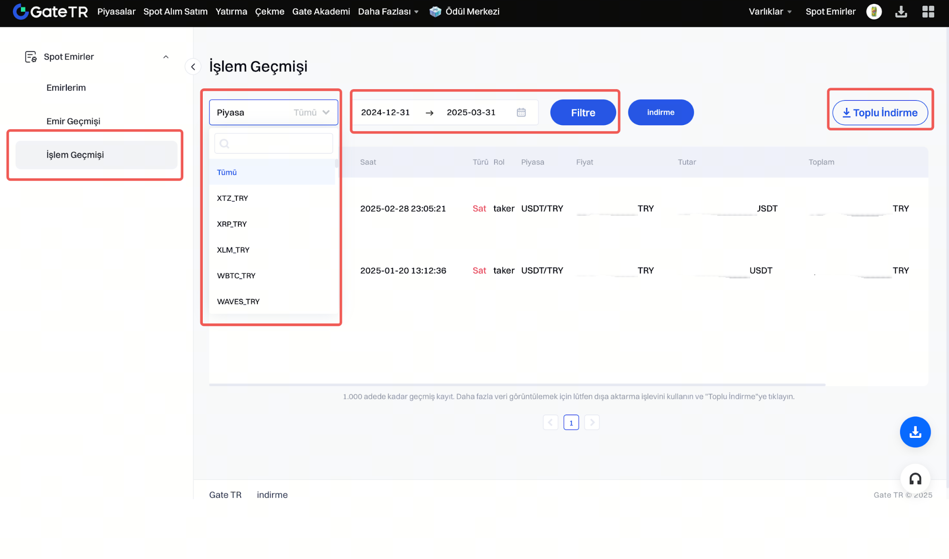The width and height of the screenshot is (949, 559).
Task: Collapse the Spot Emirler sidebar section
Action: 166,57
